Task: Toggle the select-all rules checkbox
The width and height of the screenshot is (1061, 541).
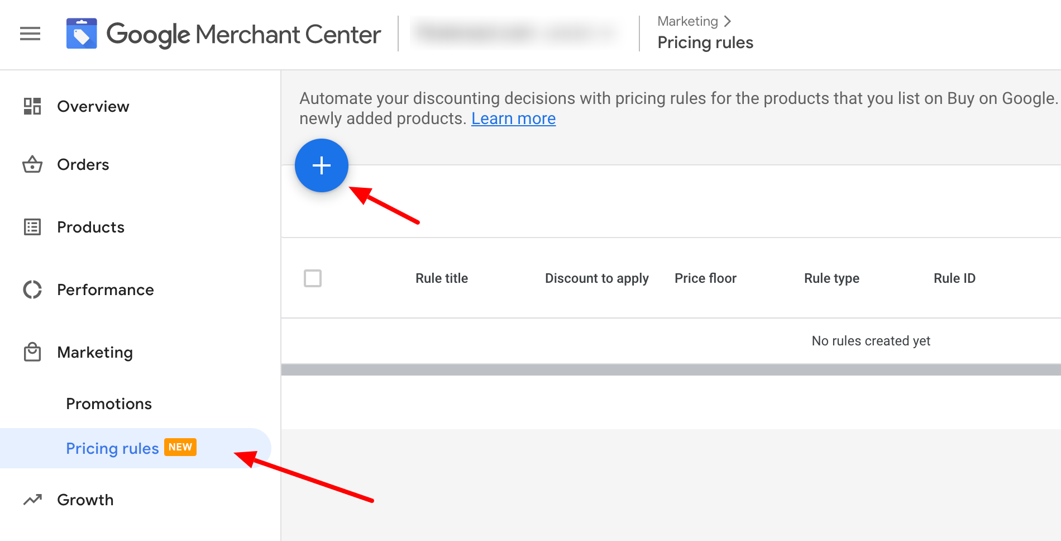Action: click(313, 278)
